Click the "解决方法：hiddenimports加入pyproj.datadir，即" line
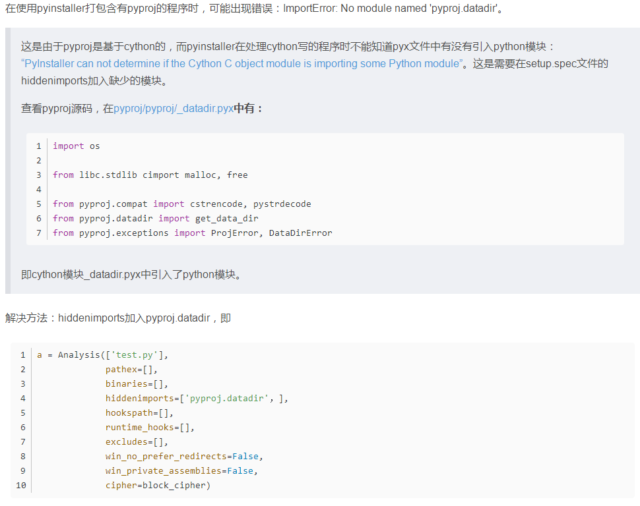Image resolution: width=640 pixels, height=506 pixels. (118, 318)
